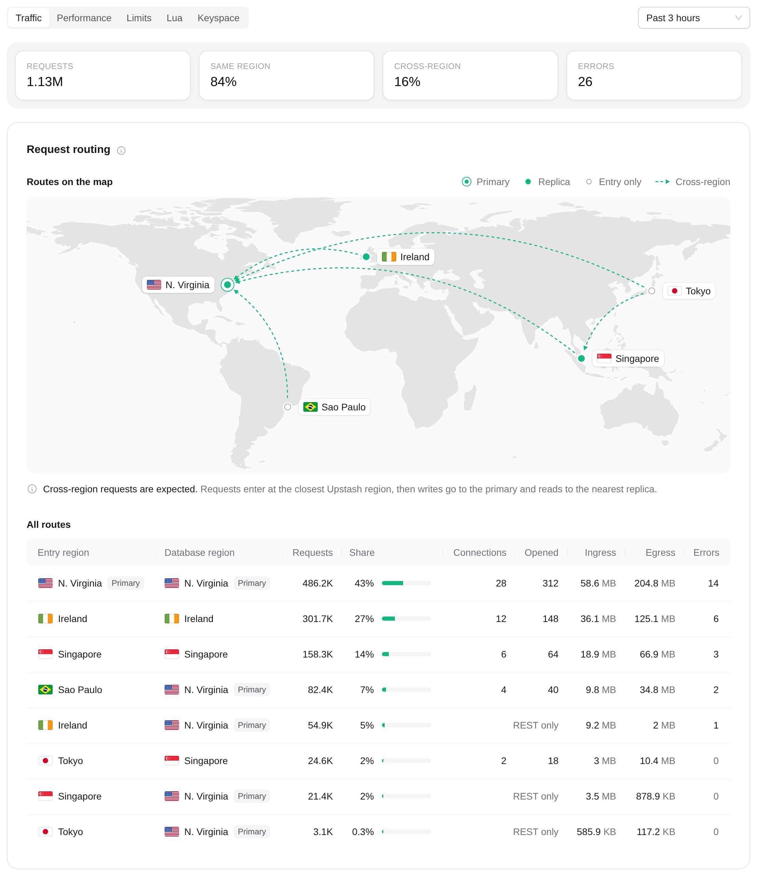Screen dimensions: 757x876
Task: Click the Singapore label on the map
Action: tap(628, 358)
